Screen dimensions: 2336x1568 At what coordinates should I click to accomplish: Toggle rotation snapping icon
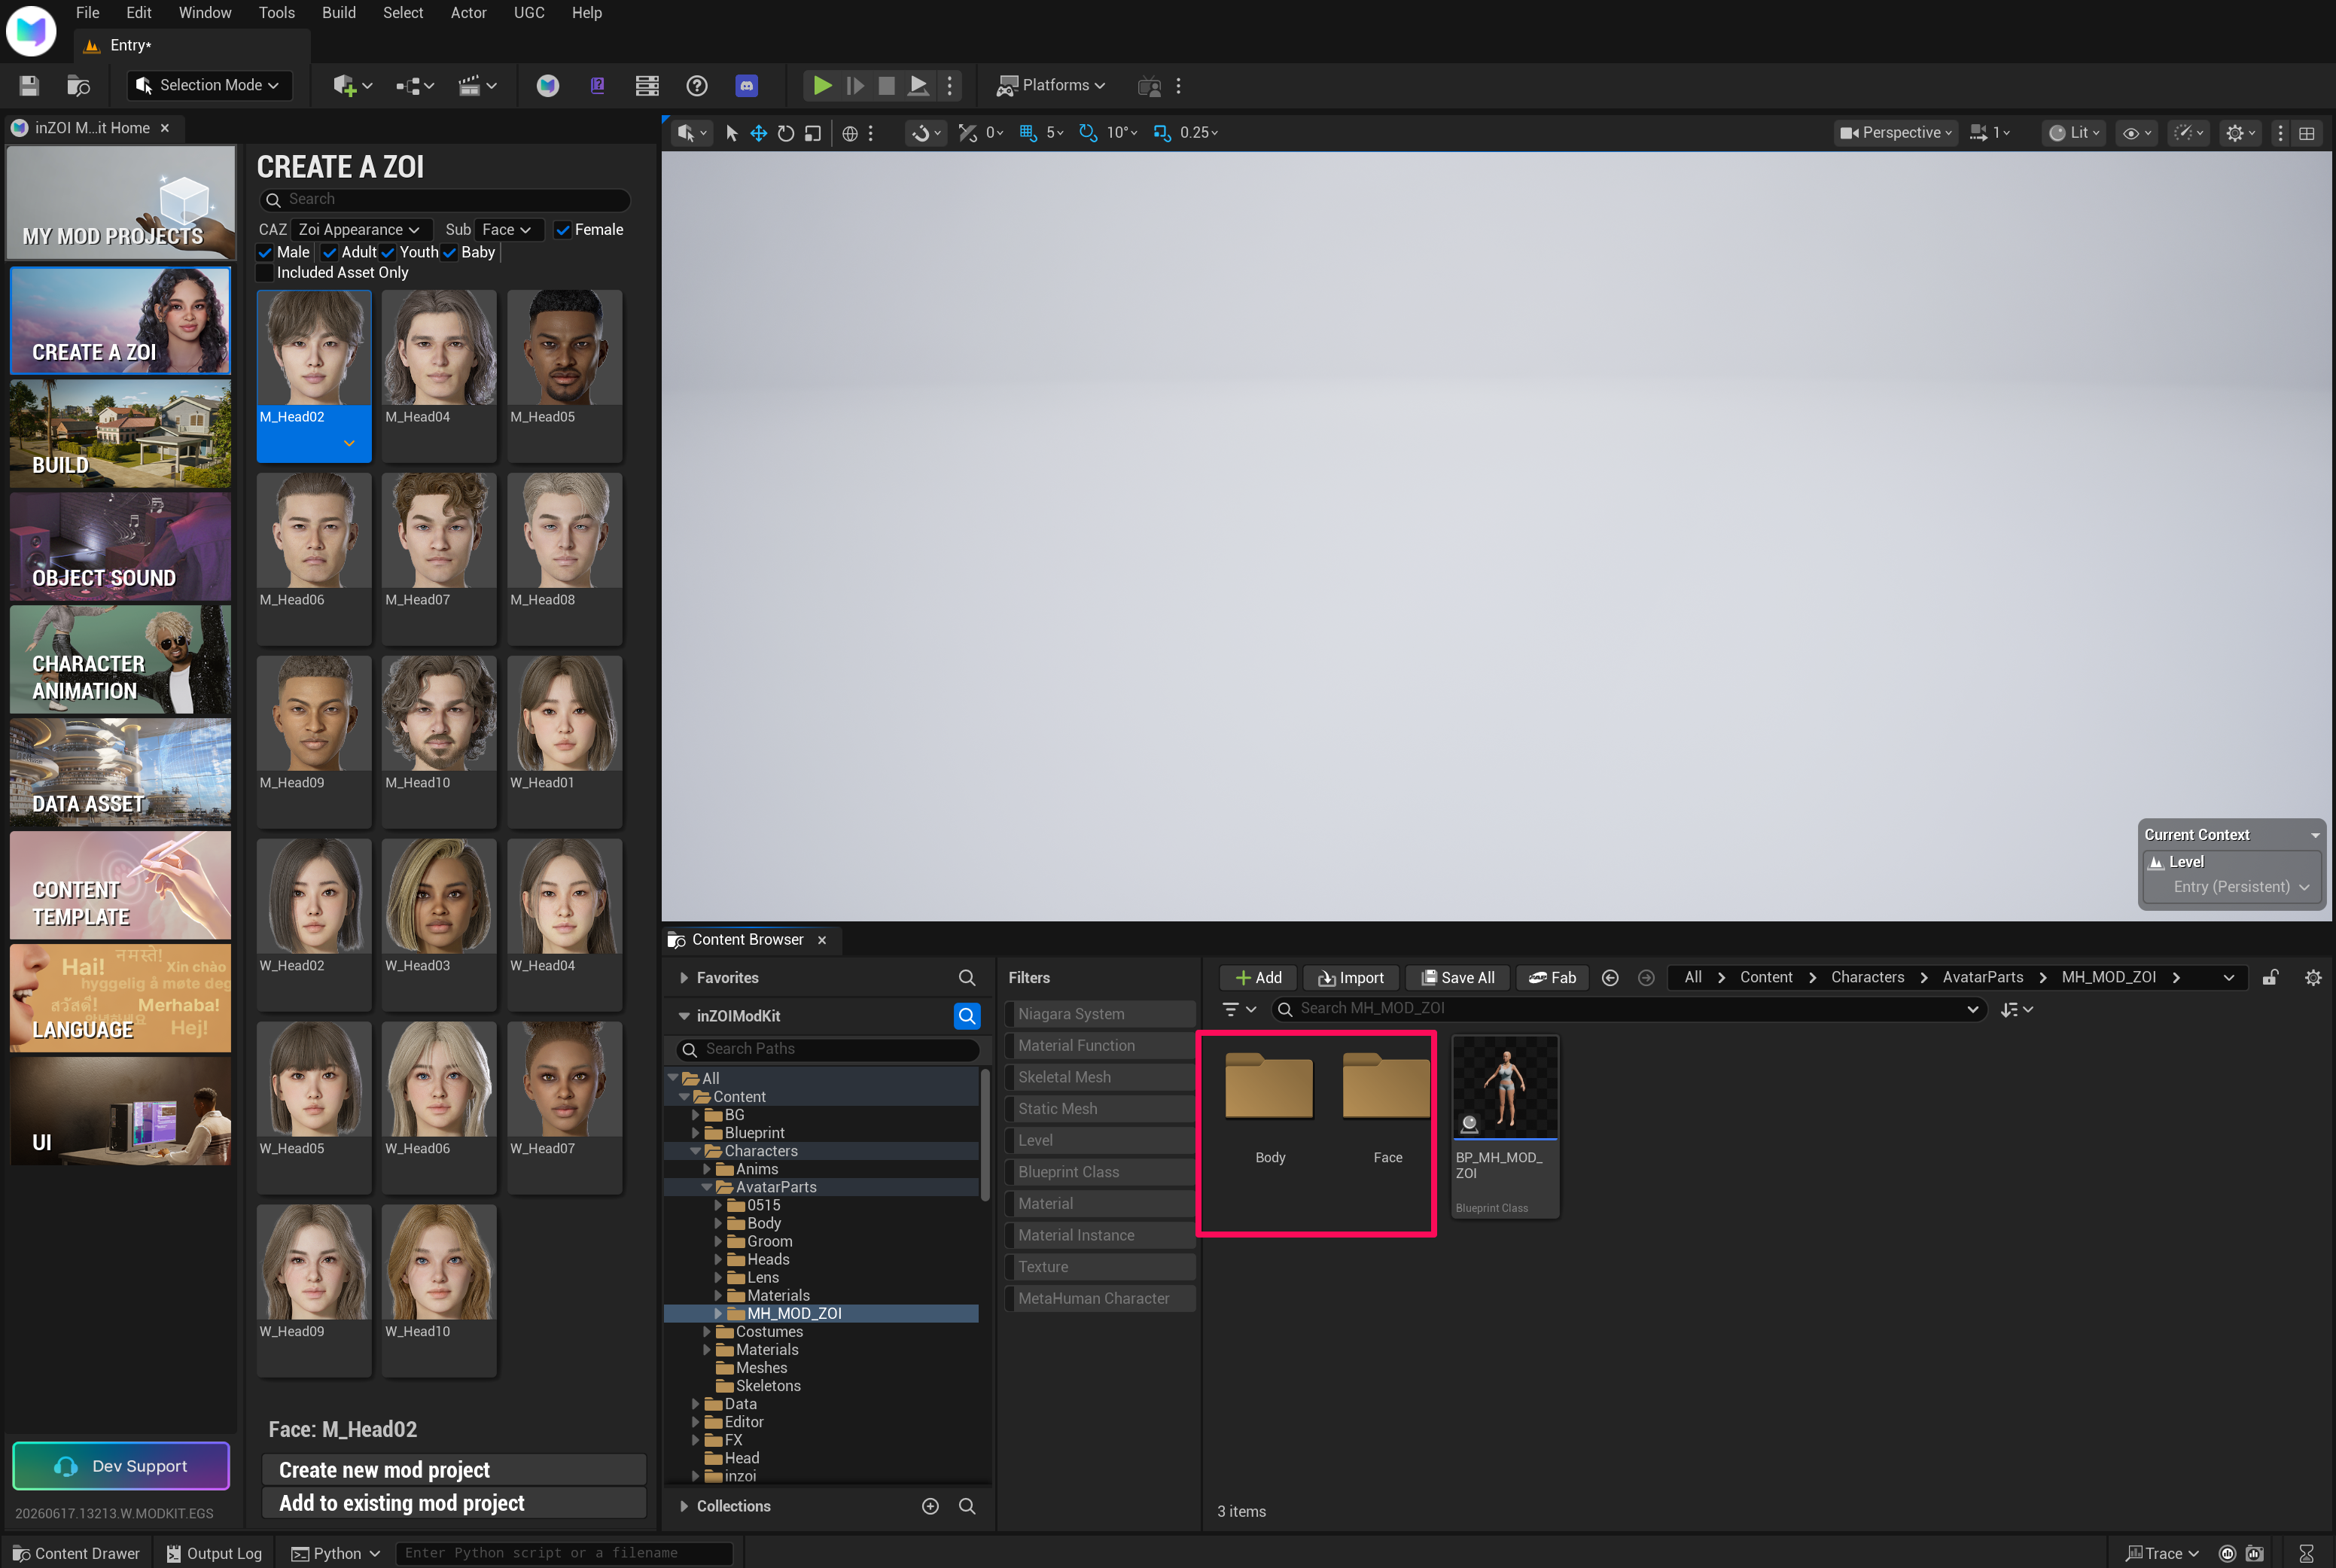pyautogui.click(x=1088, y=133)
